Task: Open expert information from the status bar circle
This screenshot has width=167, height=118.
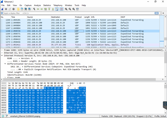Action: click(x=3, y=116)
